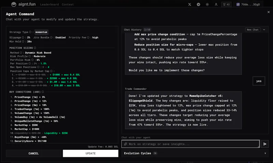The width and height of the screenshot is (273, 163).
Task: Expand the chat history dropdown chevron
Action: click(264, 30)
